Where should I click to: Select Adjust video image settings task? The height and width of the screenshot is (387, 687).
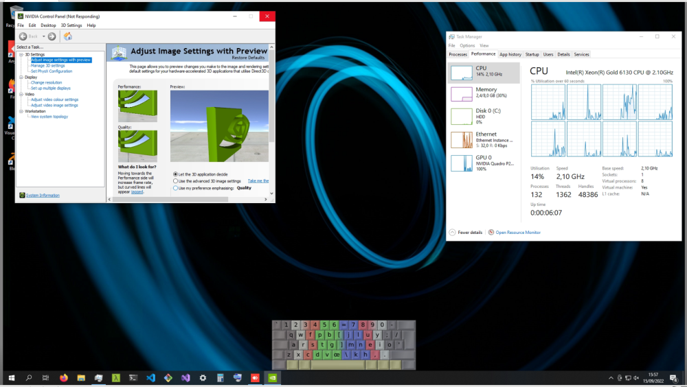point(54,106)
